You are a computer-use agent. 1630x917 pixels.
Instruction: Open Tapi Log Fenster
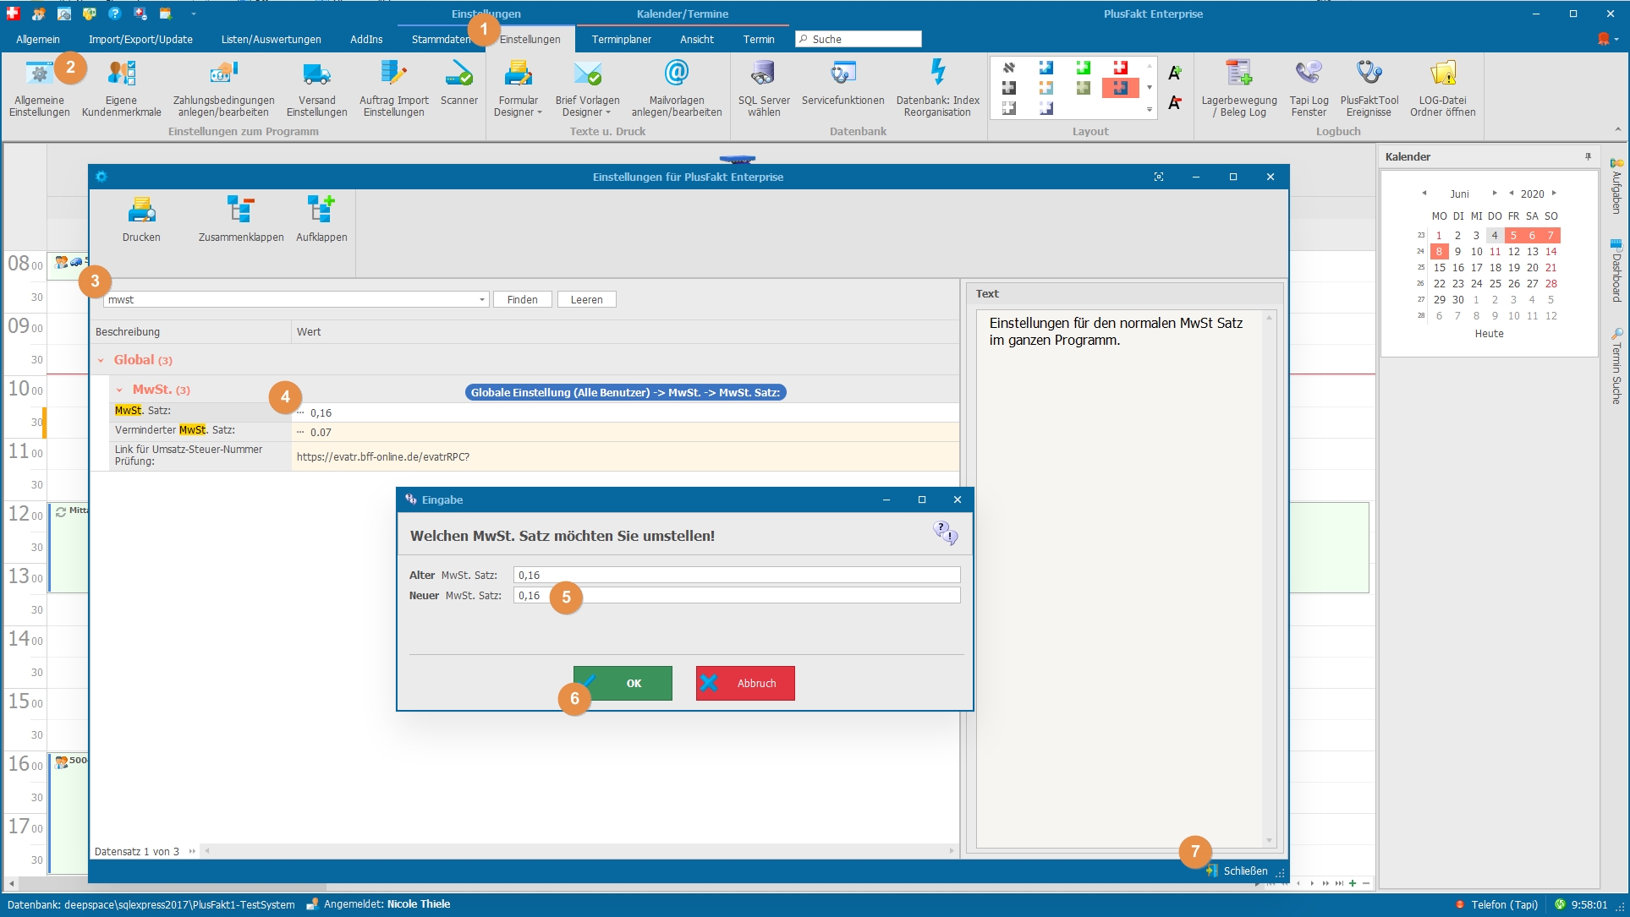coord(1309,89)
